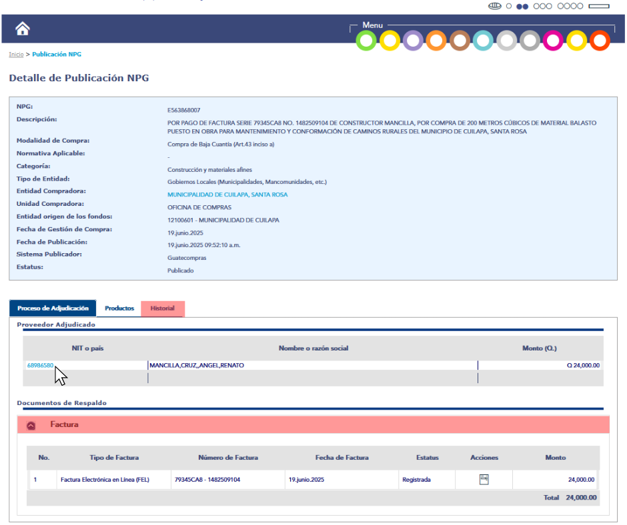Open the teal circle menu item
Viewport: 627px width, 525px height.
pyautogui.click(x=483, y=41)
